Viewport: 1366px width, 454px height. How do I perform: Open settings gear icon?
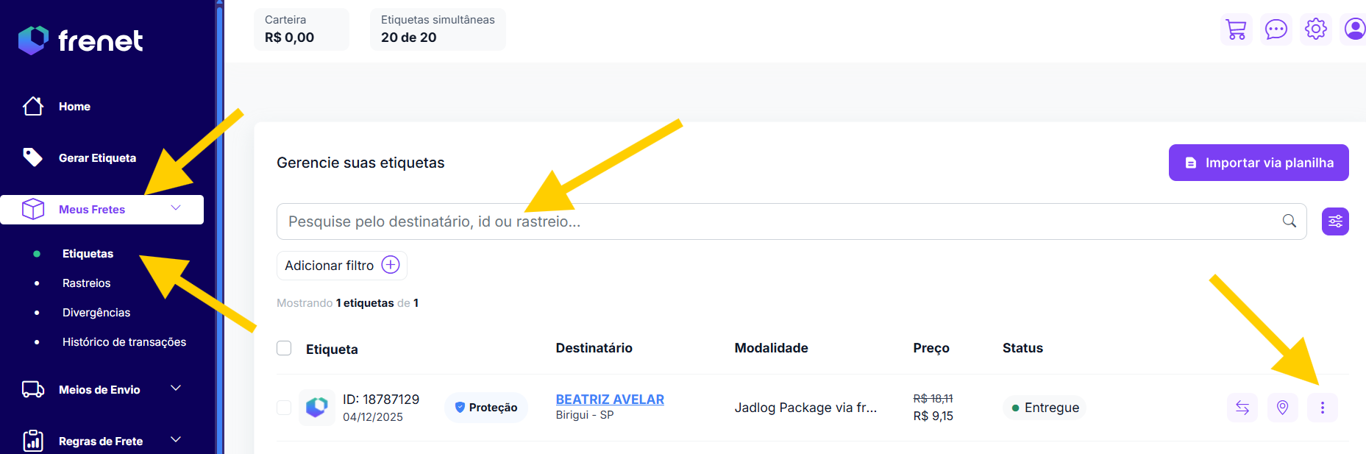pos(1316,29)
